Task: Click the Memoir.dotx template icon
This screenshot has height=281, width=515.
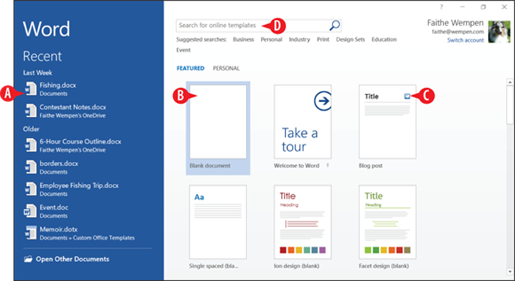Action: click(31, 233)
